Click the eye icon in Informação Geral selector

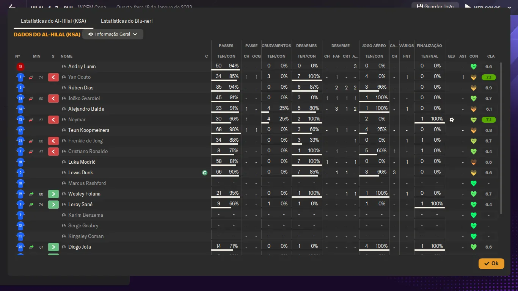click(91, 34)
